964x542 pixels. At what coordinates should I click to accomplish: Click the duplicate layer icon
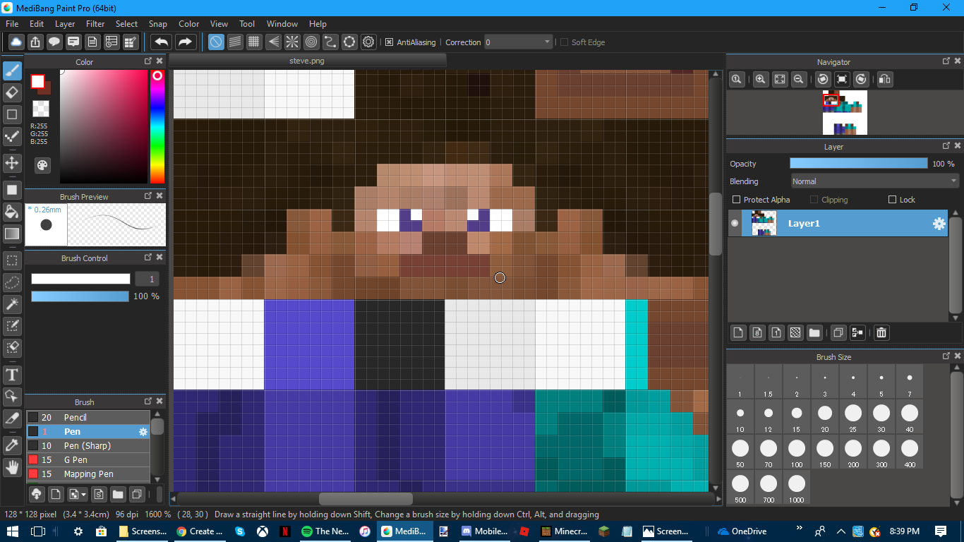coord(838,332)
